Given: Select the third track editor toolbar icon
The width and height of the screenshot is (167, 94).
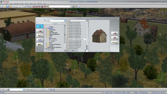Looking at the screenshot, I should (x=39, y=7).
